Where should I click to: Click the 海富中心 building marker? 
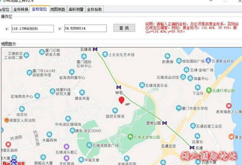pyautogui.click(x=190, y=78)
